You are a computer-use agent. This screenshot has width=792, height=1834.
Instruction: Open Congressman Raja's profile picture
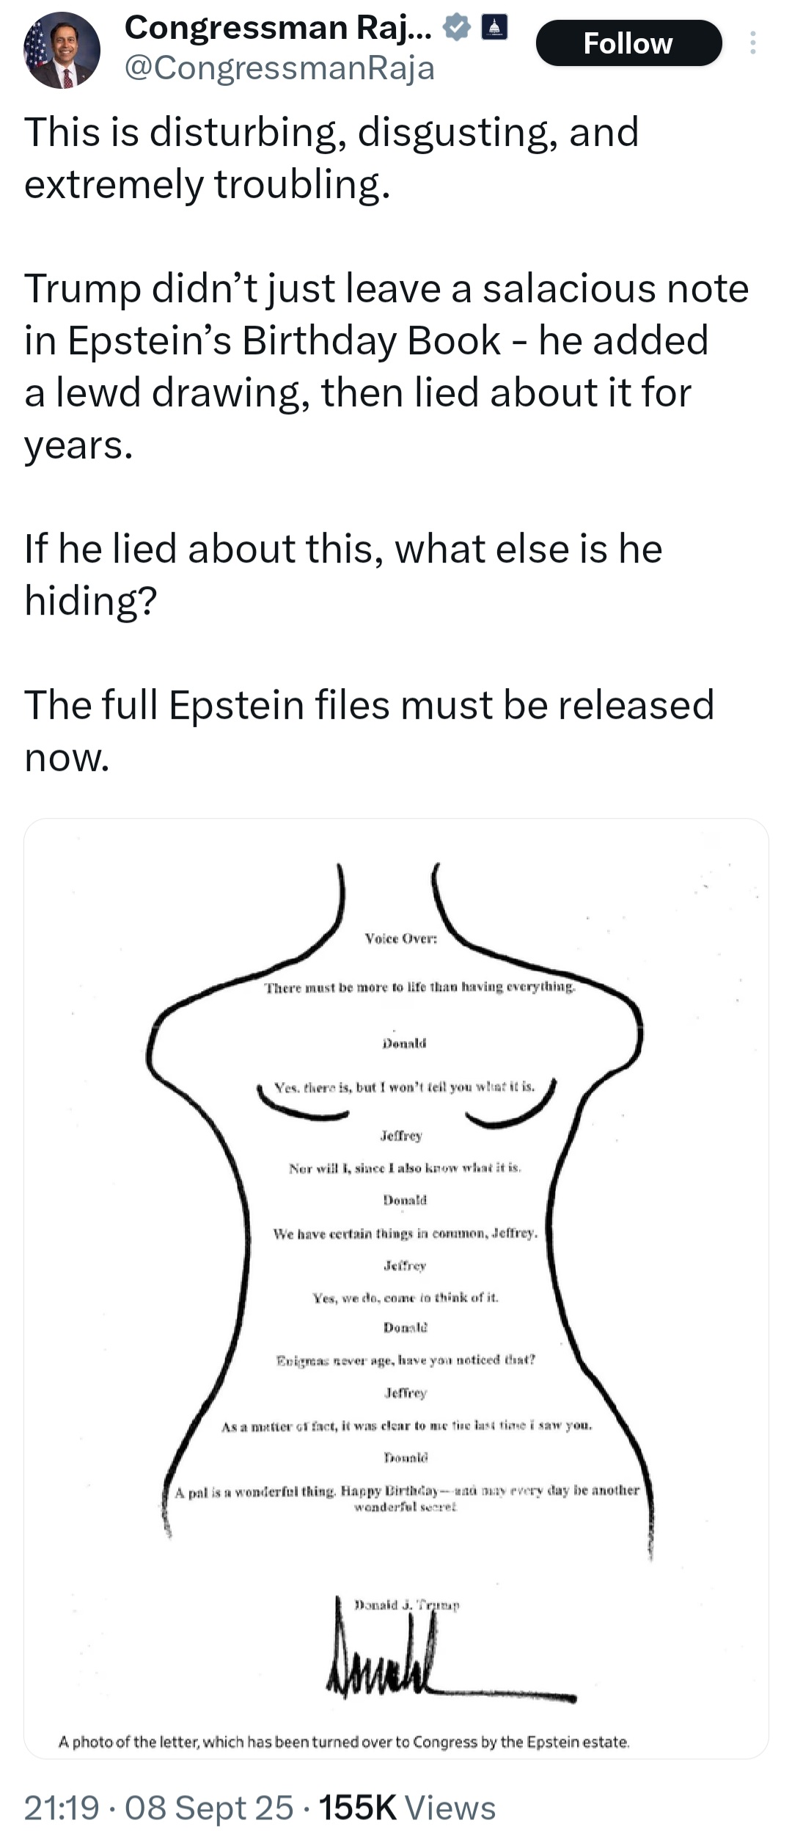pyautogui.click(x=62, y=51)
